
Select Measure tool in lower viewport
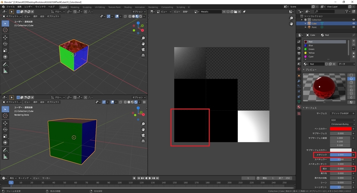pyautogui.click(x=5, y=156)
